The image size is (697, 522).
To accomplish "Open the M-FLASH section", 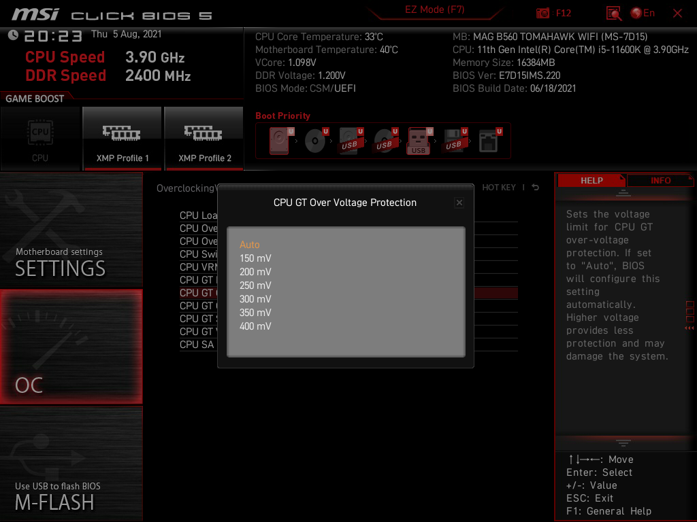I will pyautogui.click(x=71, y=464).
